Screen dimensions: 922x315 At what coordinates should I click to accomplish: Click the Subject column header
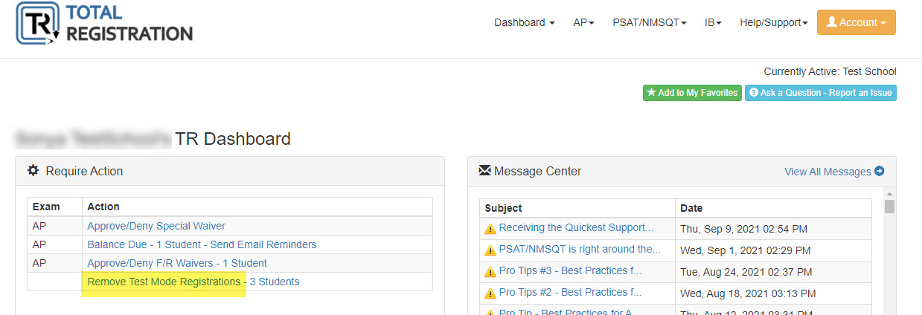503,208
